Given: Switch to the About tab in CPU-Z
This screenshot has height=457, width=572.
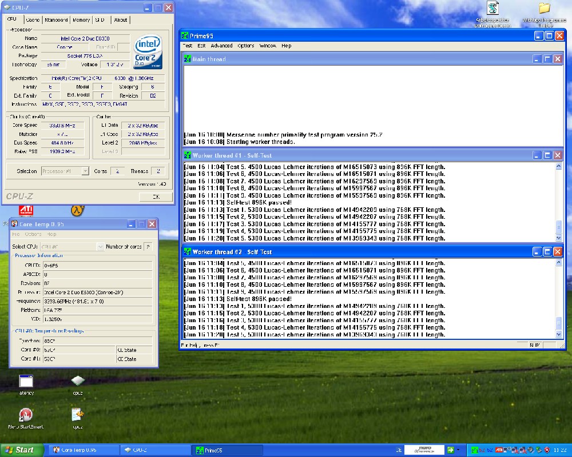Looking at the screenshot, I should pyautogui.click(x=120, y=20).
